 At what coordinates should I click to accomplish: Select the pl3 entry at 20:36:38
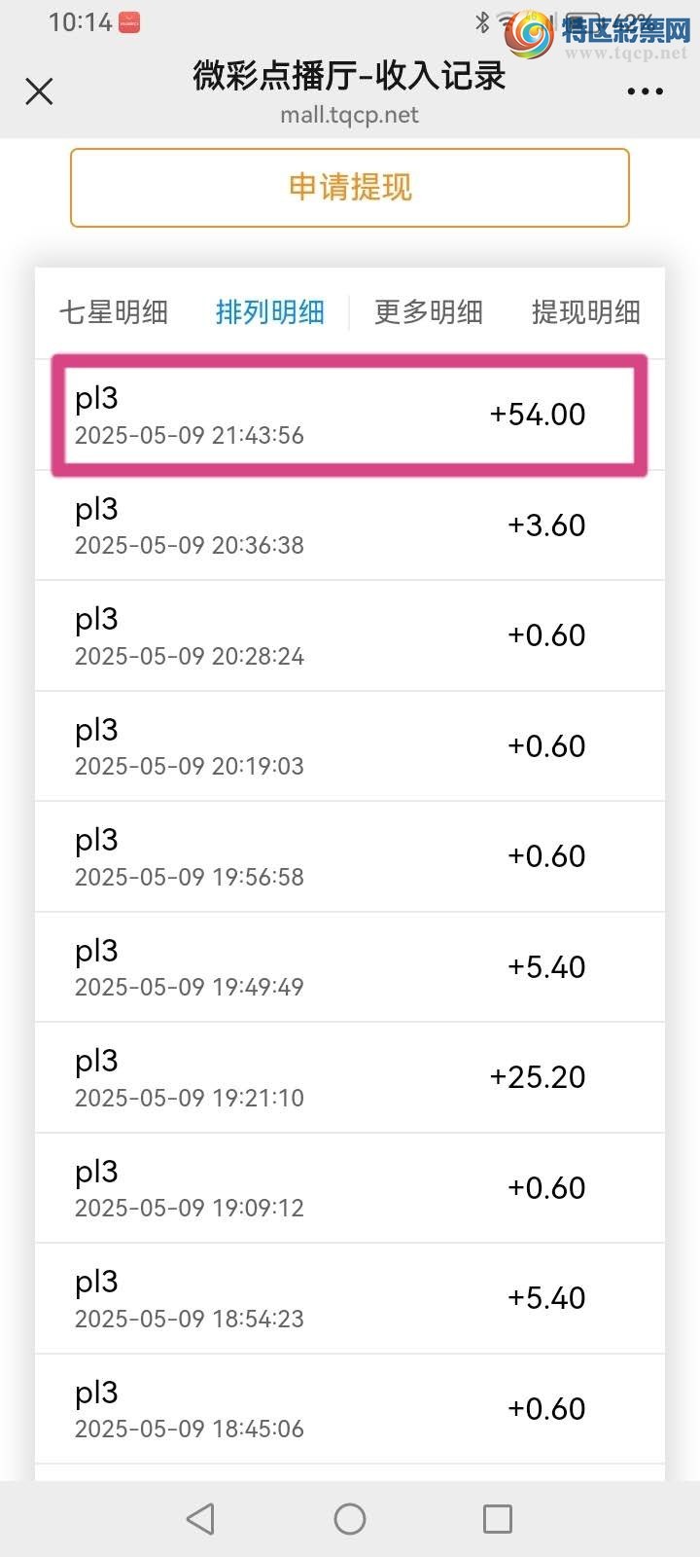pos(350,525)
